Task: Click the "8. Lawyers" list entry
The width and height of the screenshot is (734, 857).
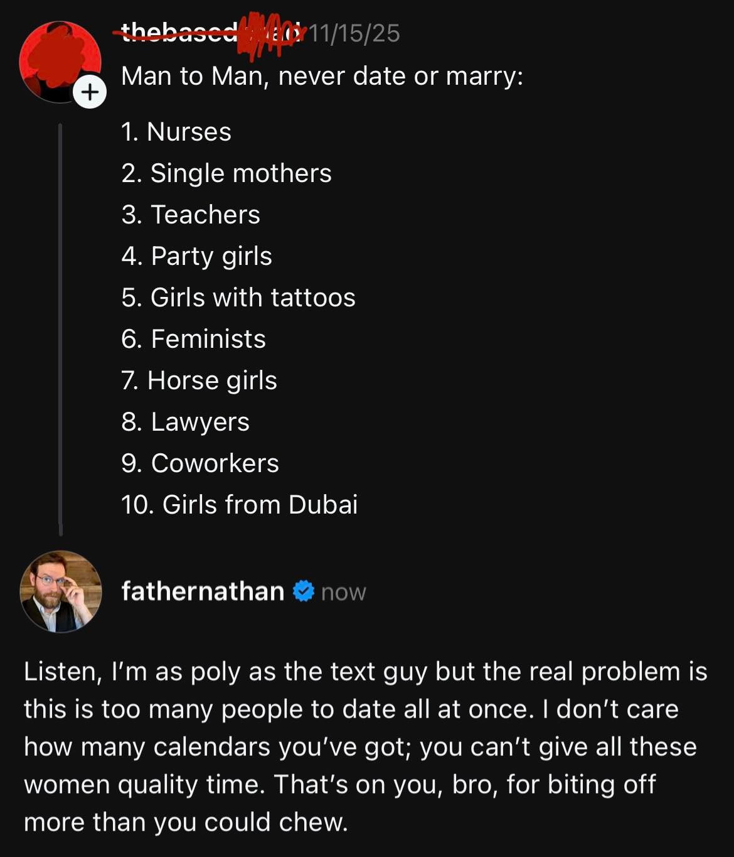Action: (x=185, y=422)
